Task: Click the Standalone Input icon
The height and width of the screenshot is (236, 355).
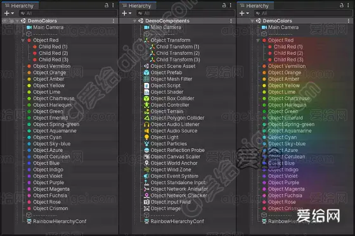Action: (146, 183)
